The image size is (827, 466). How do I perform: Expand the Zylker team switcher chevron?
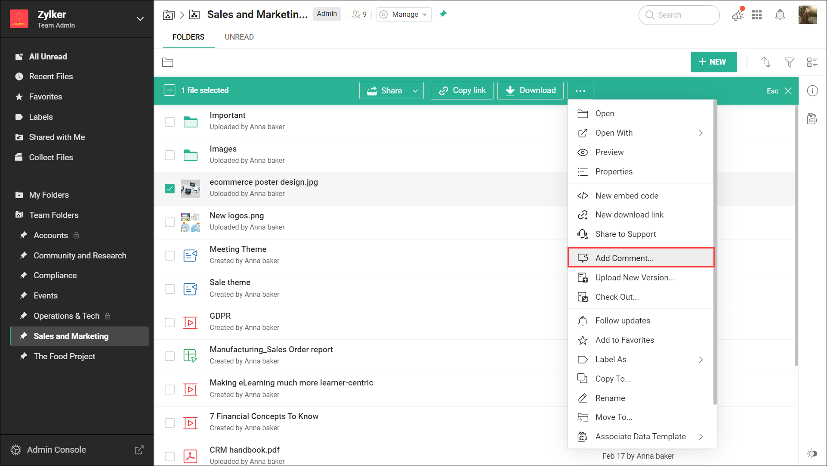coord(140,19)
